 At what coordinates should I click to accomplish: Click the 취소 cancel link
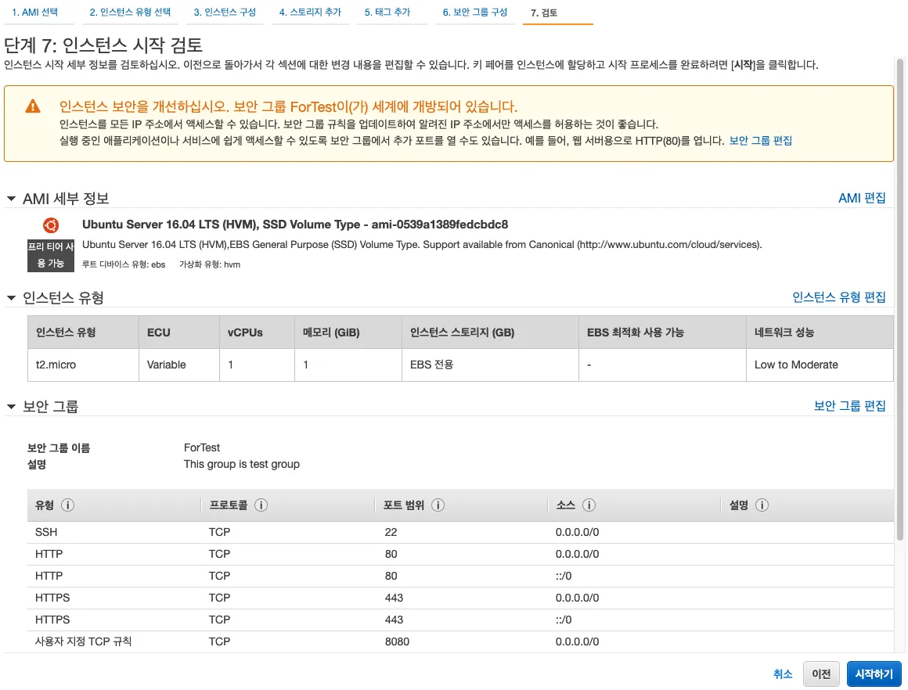(782, 674)
